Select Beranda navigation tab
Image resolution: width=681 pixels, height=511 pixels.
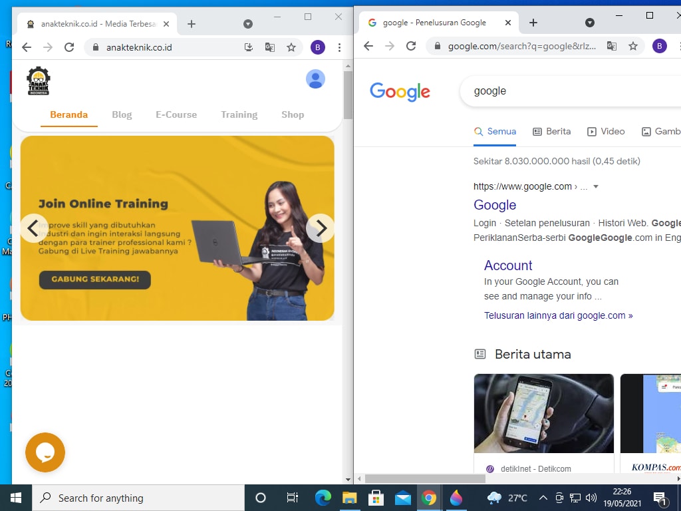click(x=68, y=114)
